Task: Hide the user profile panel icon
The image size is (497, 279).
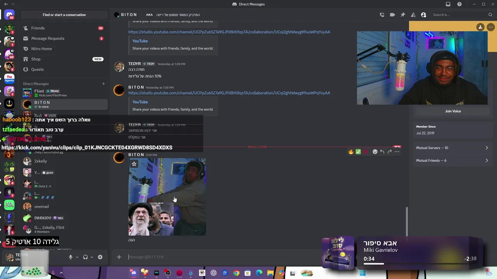Action: (x=424, y=15)
